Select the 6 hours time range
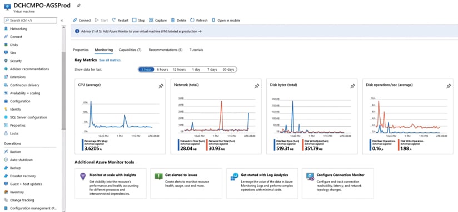The height and width of the screenshot is (212, 458). click(x=162, y=70)
